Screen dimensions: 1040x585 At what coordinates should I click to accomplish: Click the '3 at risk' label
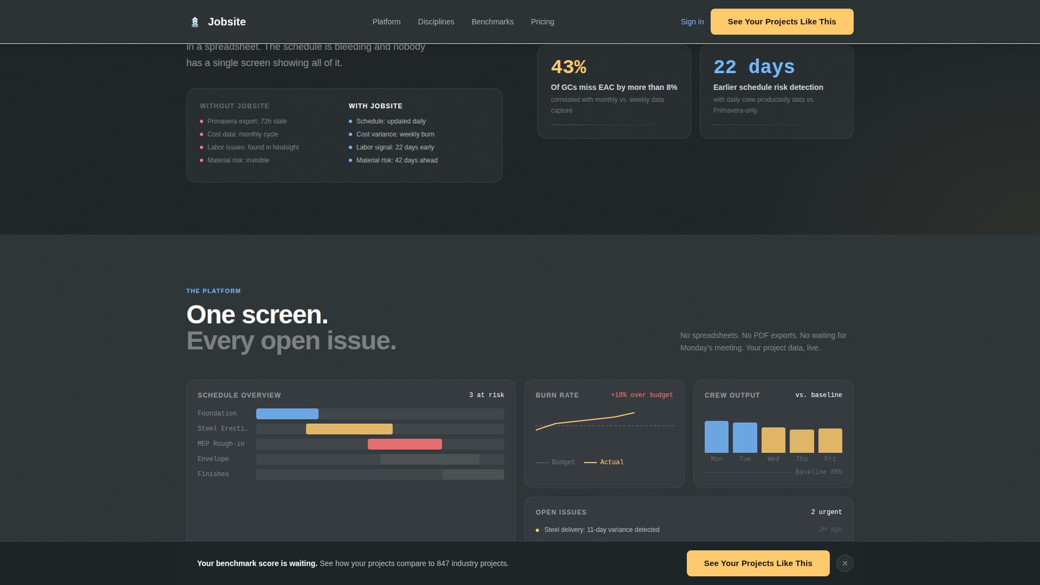(486, 395)
